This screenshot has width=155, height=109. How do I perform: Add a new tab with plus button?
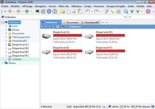pos(103,23)
